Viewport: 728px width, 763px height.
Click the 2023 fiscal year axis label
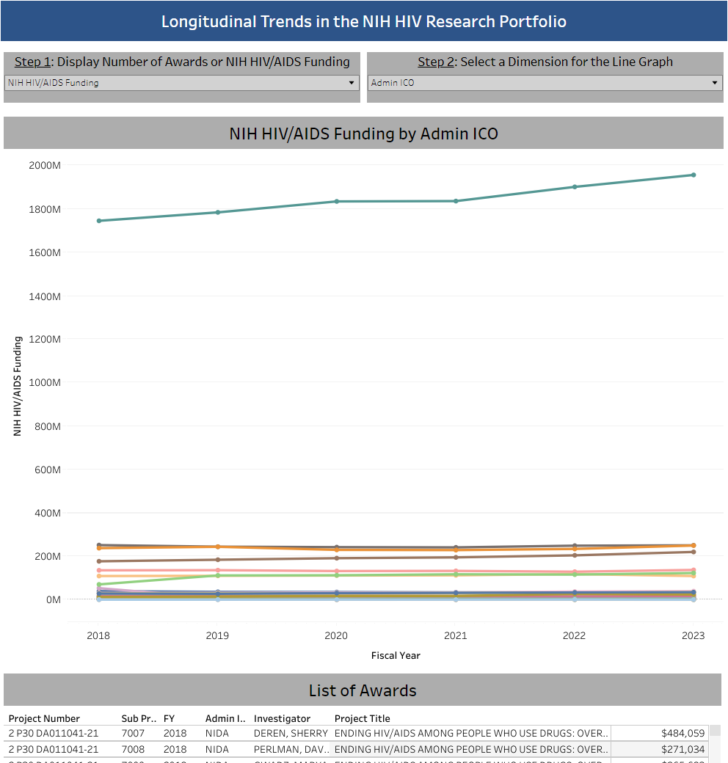[693, 635]
